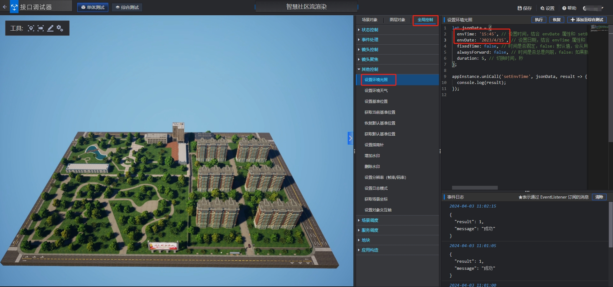613x287 pixels.
Task: Select the pencil edit tool icon
Action: tap(50, 28)
